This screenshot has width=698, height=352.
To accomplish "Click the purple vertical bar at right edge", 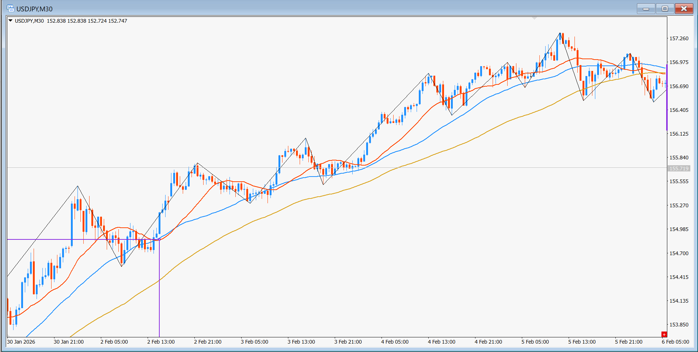I will click(667, 97).
